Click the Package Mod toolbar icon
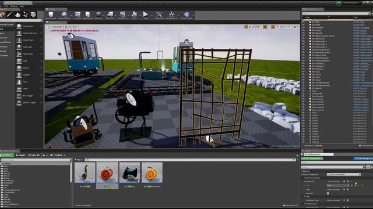Image resolution: width=373 pixels, height=209 pixels. 171,15
